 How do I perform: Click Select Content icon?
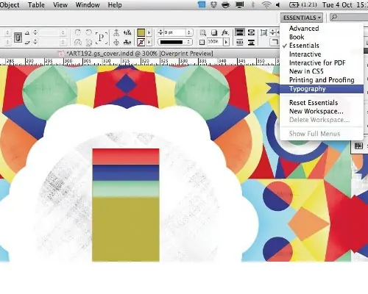(x=116, y=43)
